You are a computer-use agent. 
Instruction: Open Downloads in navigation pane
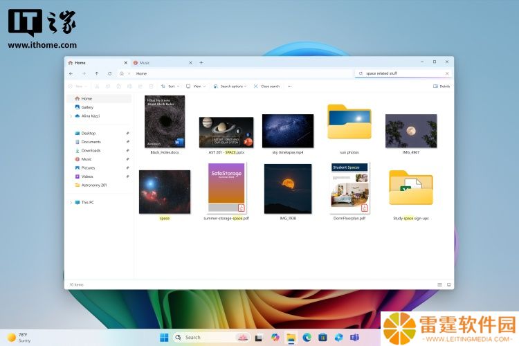tap(99, 150)
